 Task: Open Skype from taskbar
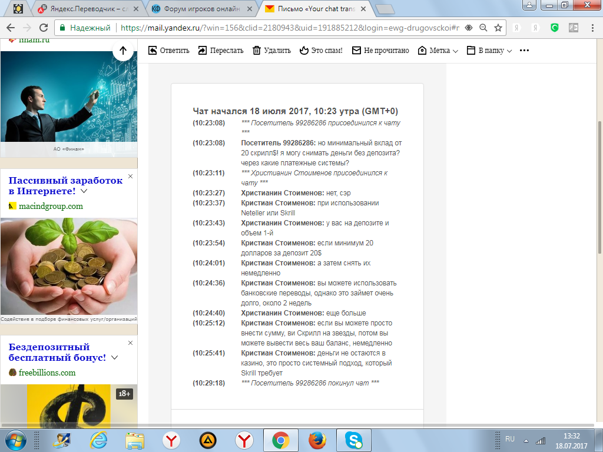[x=354, y=440]
